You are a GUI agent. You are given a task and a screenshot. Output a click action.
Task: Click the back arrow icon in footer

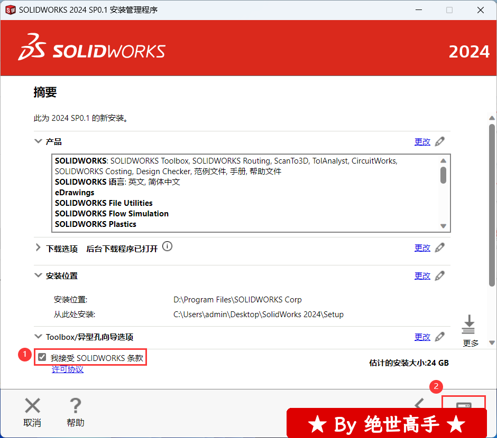tap(419, 403)
